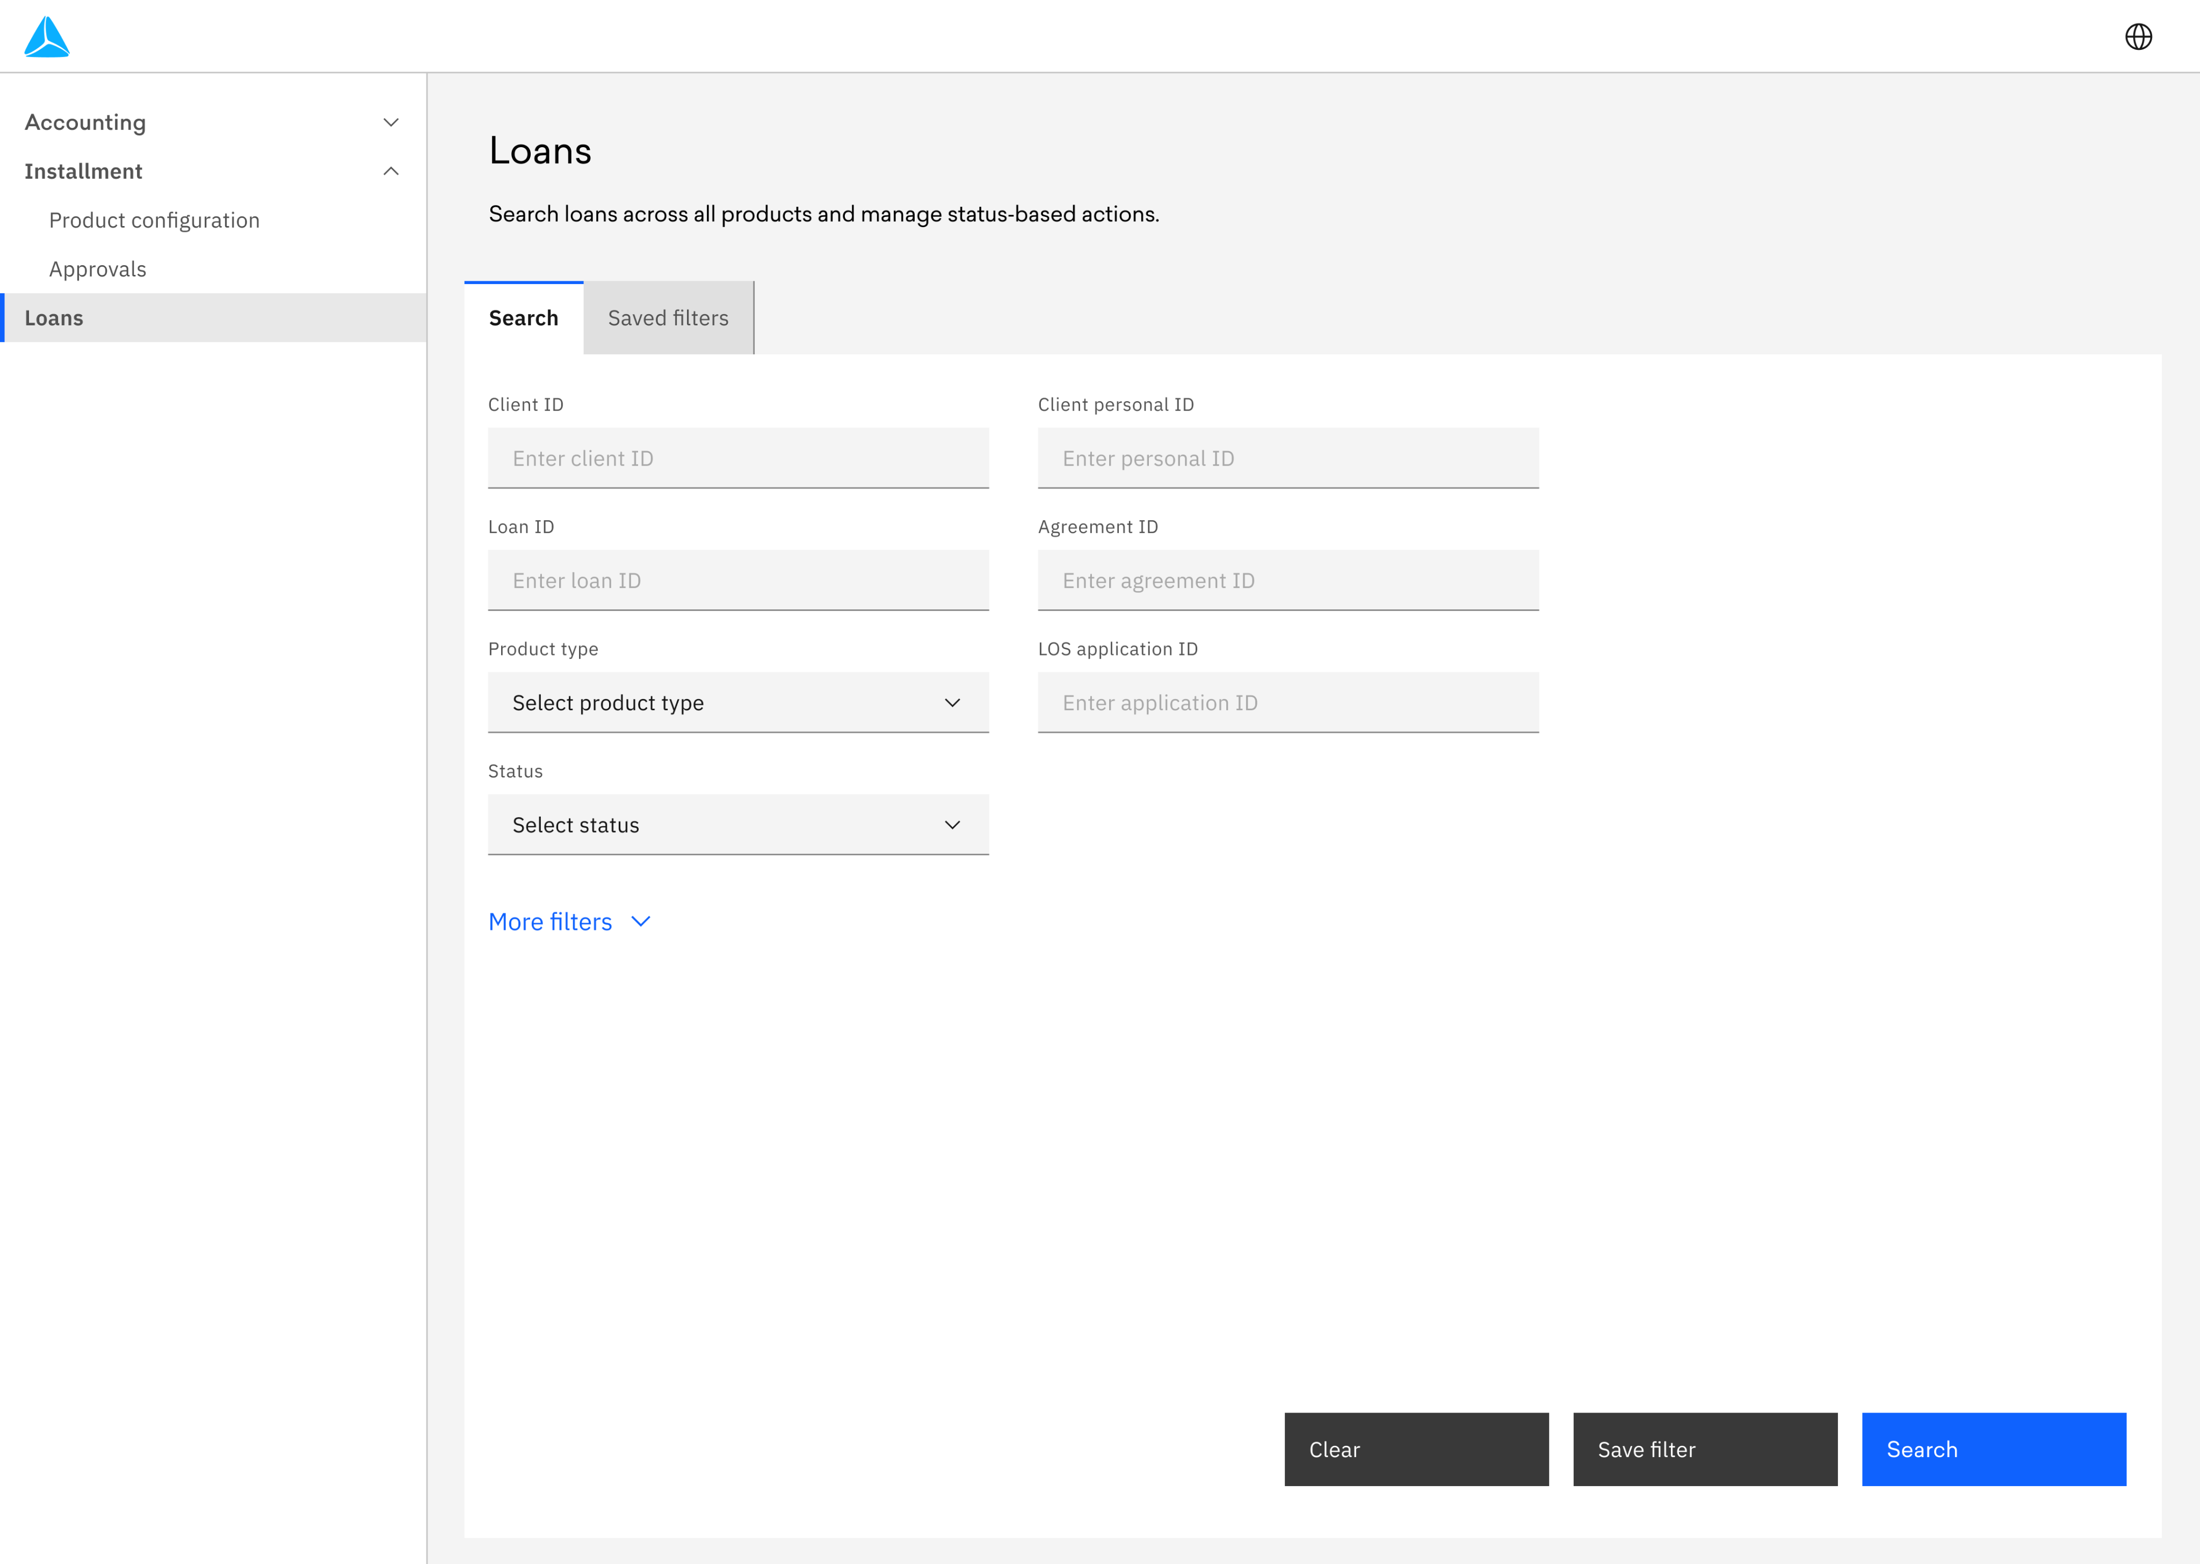2200x1564 pixels.
Task: Focus the Enter client ID field
Action: pos(738,459)
